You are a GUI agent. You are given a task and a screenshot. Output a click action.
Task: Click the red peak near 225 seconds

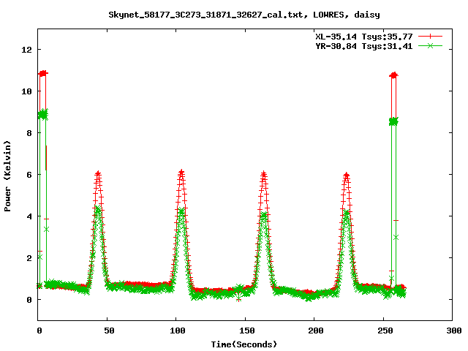pos(346,175)
